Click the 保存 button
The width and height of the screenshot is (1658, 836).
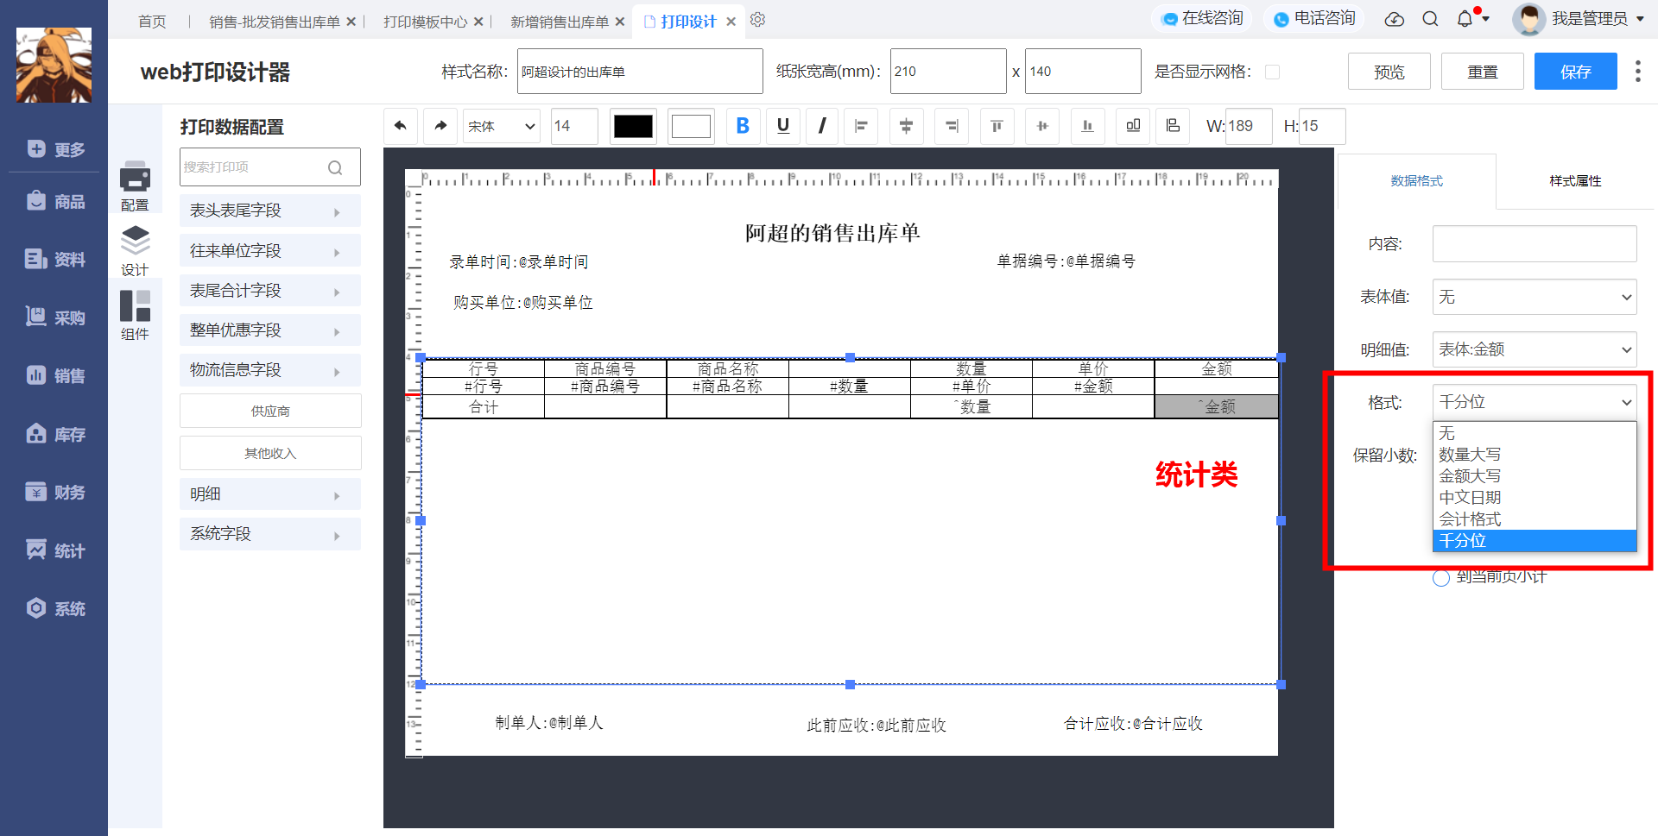click(1575, 72)
